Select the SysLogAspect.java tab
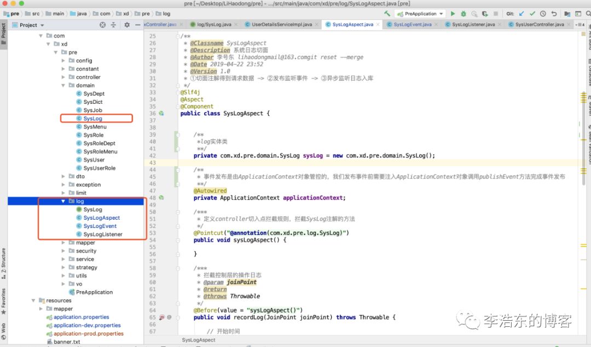The width and height of the screenshot is (591, 347). [x=353, y=25]
